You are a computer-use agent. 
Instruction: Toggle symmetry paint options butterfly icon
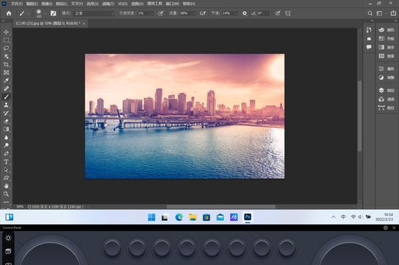click(x=288, y=13)
